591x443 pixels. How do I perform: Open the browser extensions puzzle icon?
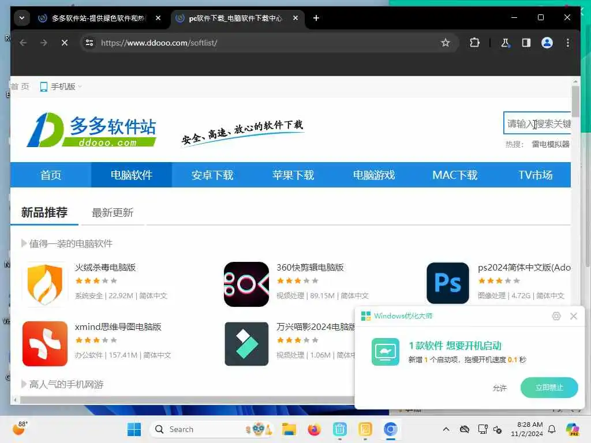(474, 43)
